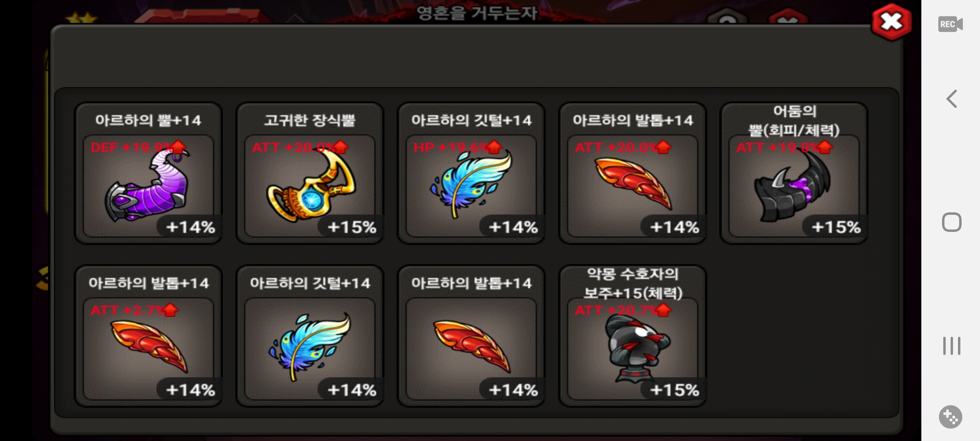Image resolution: width=980 pixels, height=441 pixels.
Task: Tap the Android home button
Action: (952, 222)
